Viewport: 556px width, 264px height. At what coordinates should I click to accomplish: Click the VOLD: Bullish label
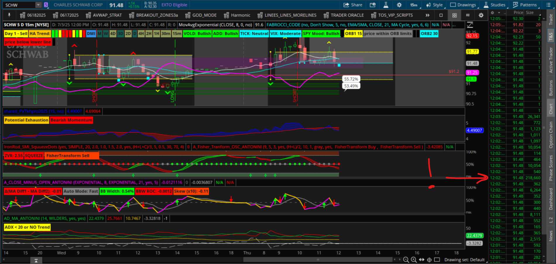[x=197, y=34]
